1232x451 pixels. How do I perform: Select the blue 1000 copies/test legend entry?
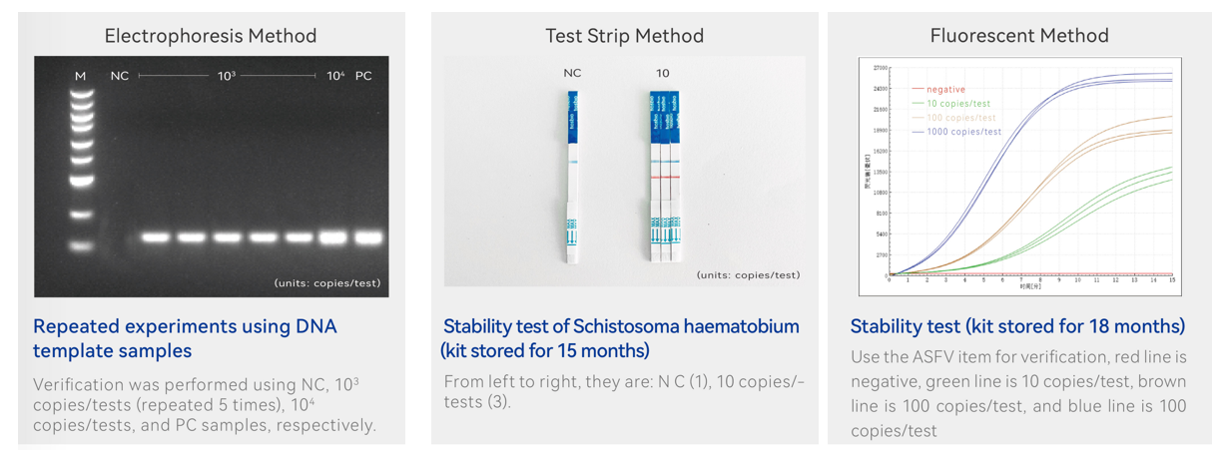956,132
